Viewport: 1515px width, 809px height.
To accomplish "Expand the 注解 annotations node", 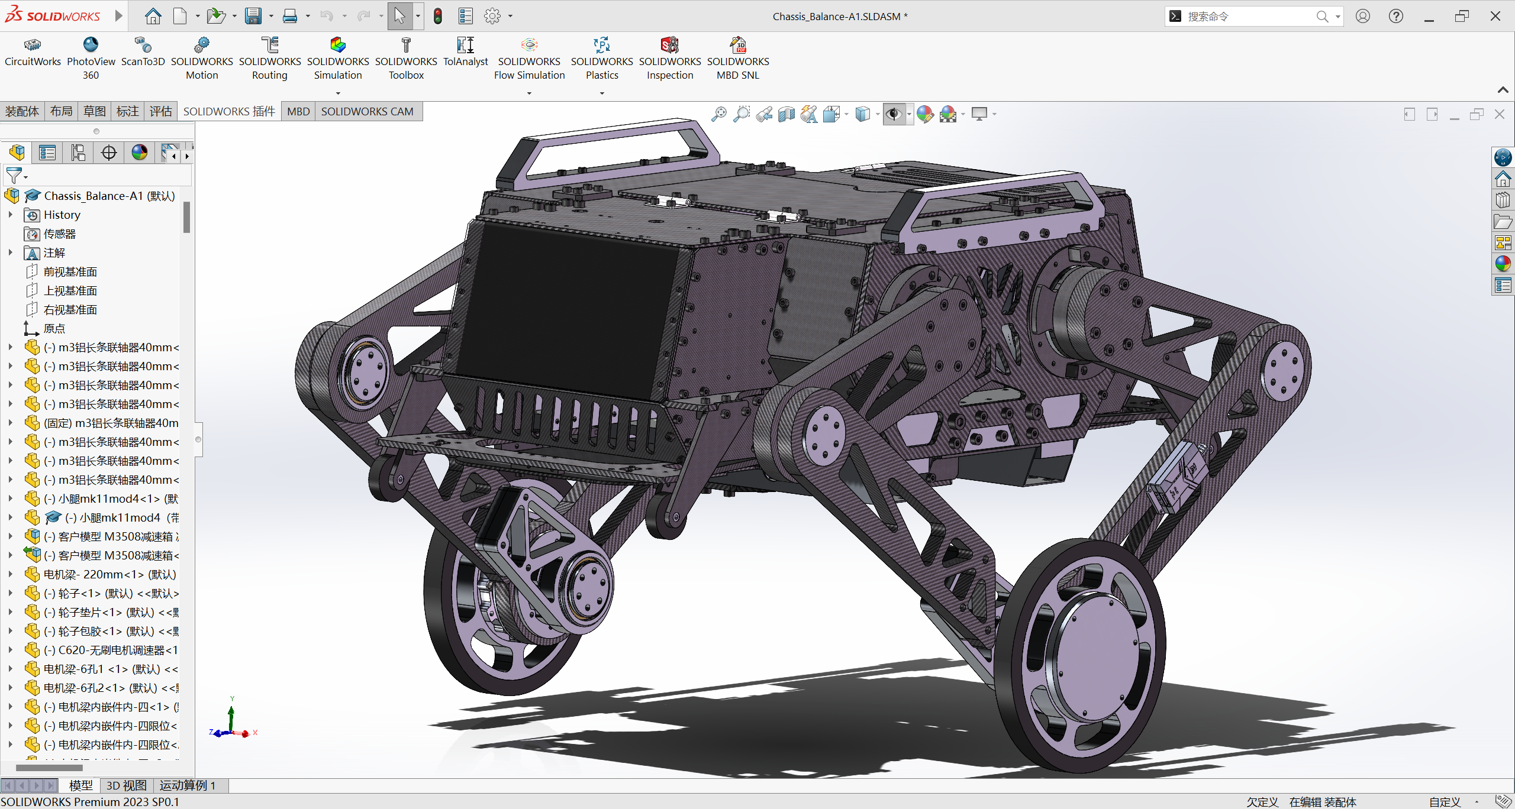I will (x=11, y=253).
